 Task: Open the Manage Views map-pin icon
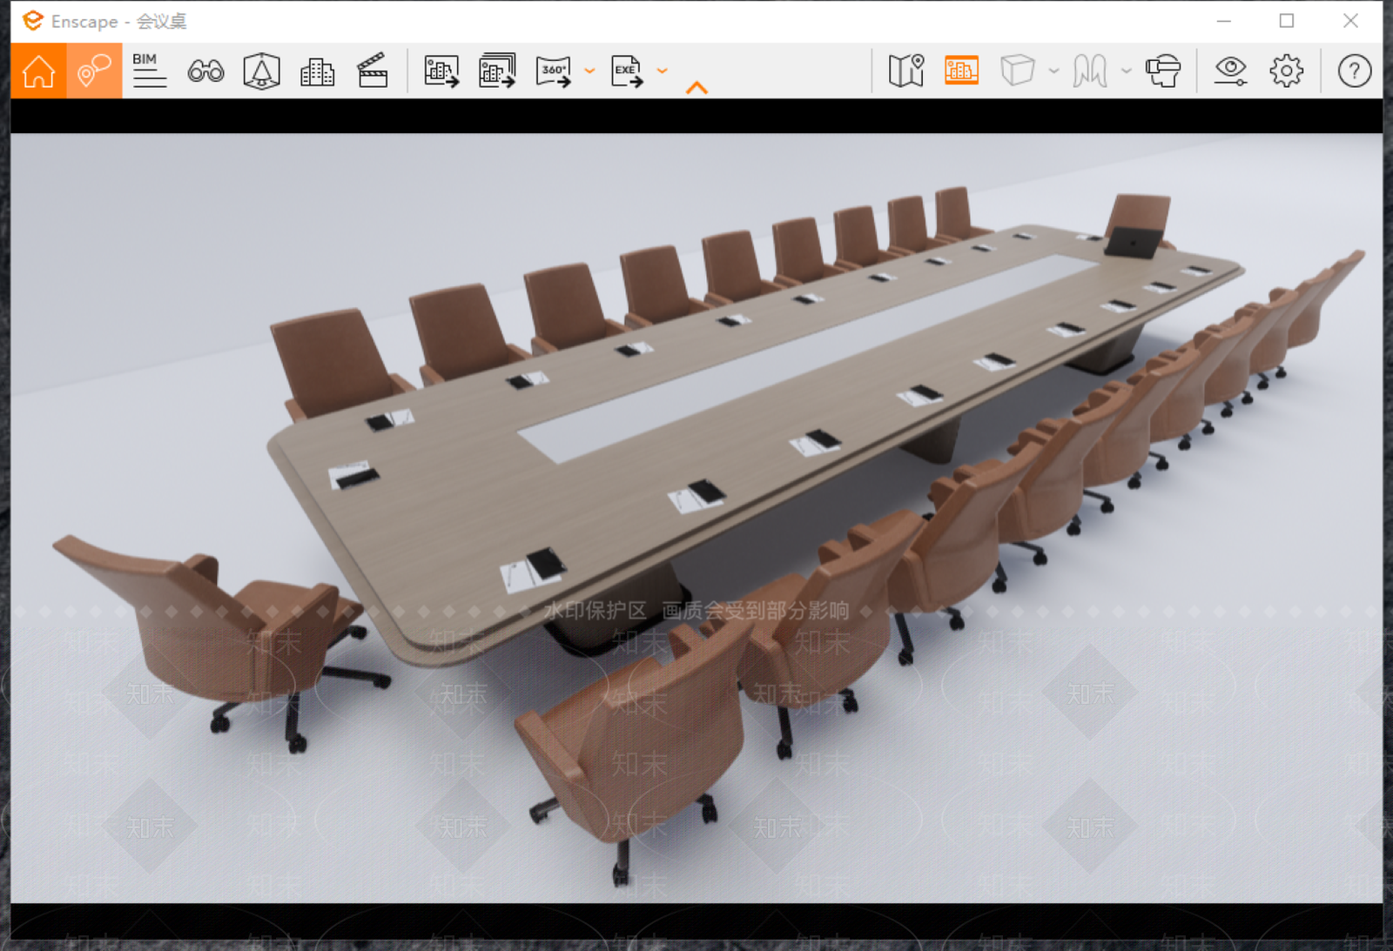(94, 70)
